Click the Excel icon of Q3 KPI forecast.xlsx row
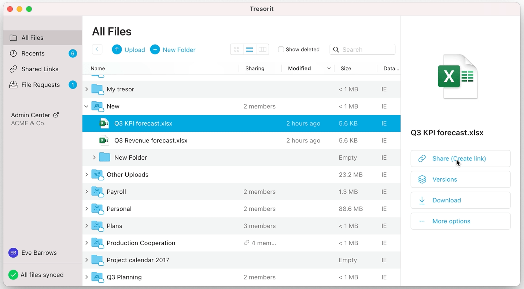The image size is (524, 289). [x=104, y=123]
